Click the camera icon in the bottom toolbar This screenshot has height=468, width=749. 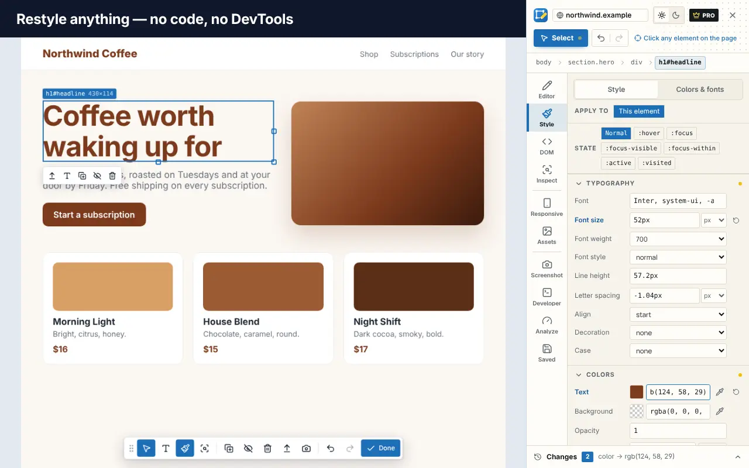[306, 448]
